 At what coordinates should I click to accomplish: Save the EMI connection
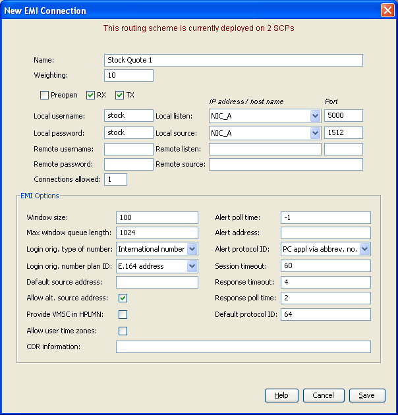tap(367, 395)
